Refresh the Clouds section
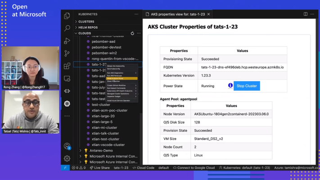 point(132,33)
